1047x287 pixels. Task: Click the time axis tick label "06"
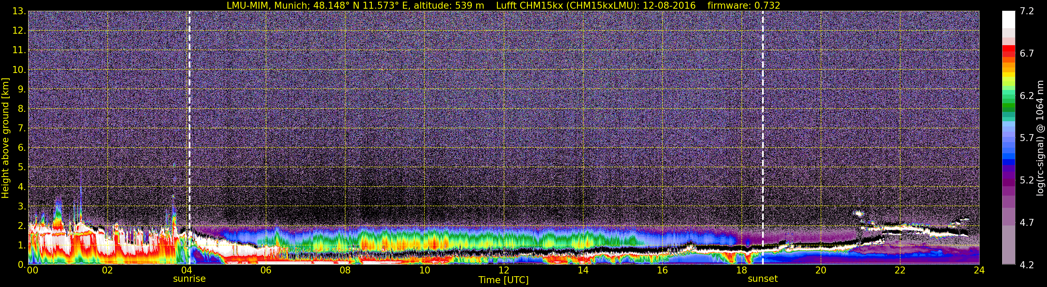(266, 270)
